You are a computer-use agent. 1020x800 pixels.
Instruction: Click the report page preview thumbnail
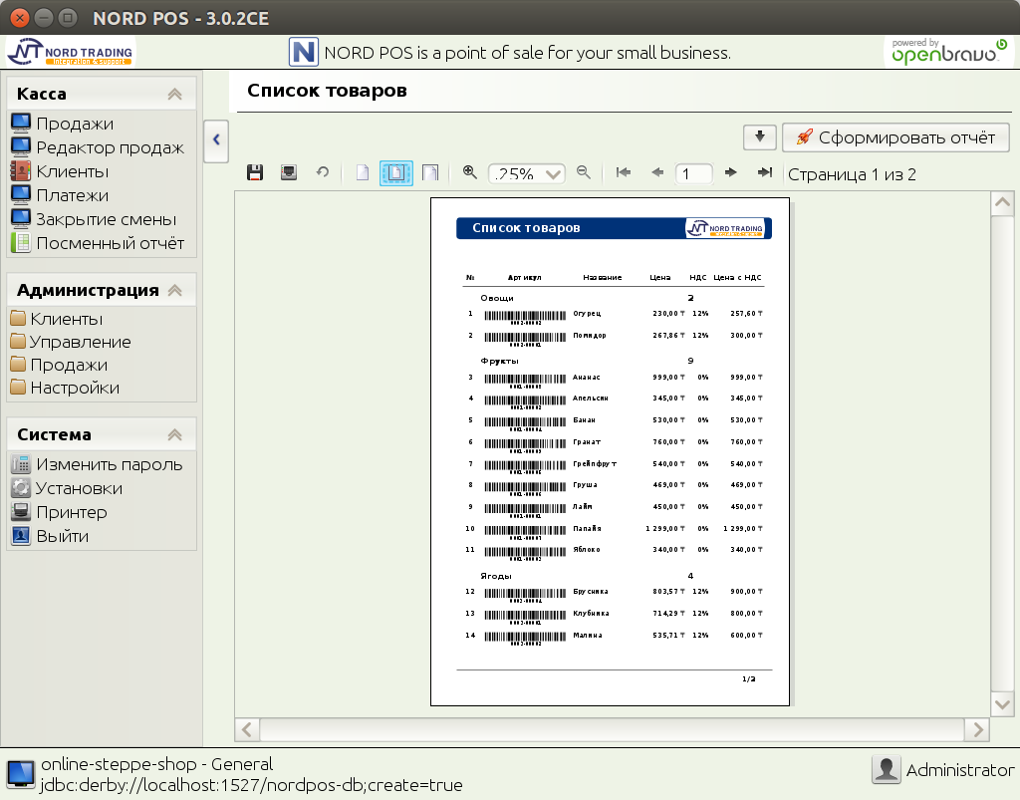[x=611, y=452]
